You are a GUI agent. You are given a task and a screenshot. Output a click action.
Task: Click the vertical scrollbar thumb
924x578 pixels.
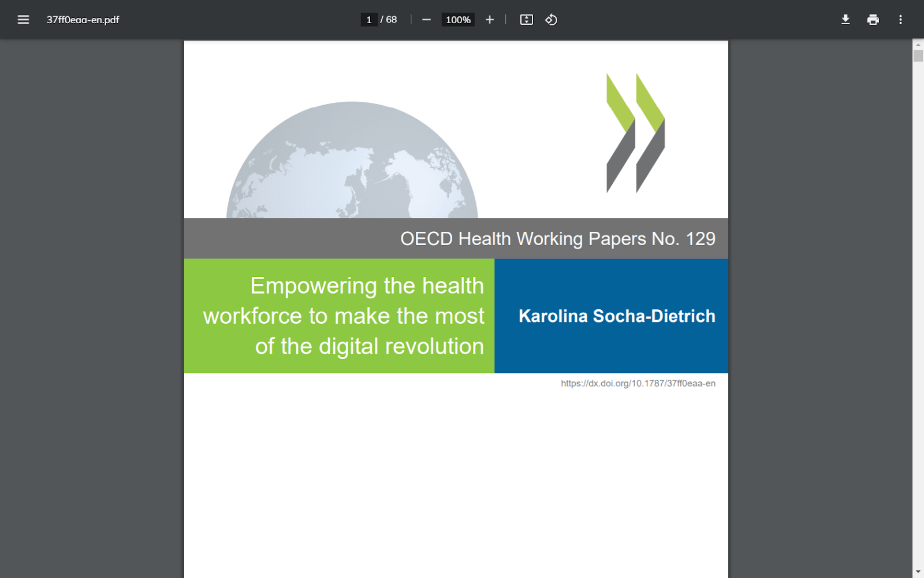[x=918, y=56]
